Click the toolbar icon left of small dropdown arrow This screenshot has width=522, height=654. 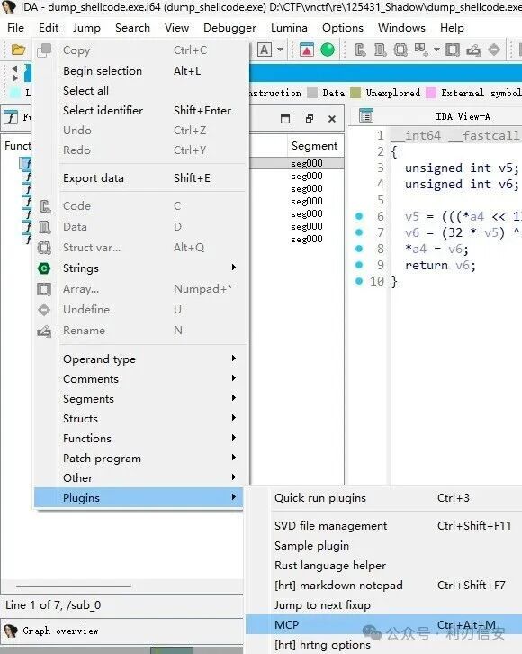[421, 50]
